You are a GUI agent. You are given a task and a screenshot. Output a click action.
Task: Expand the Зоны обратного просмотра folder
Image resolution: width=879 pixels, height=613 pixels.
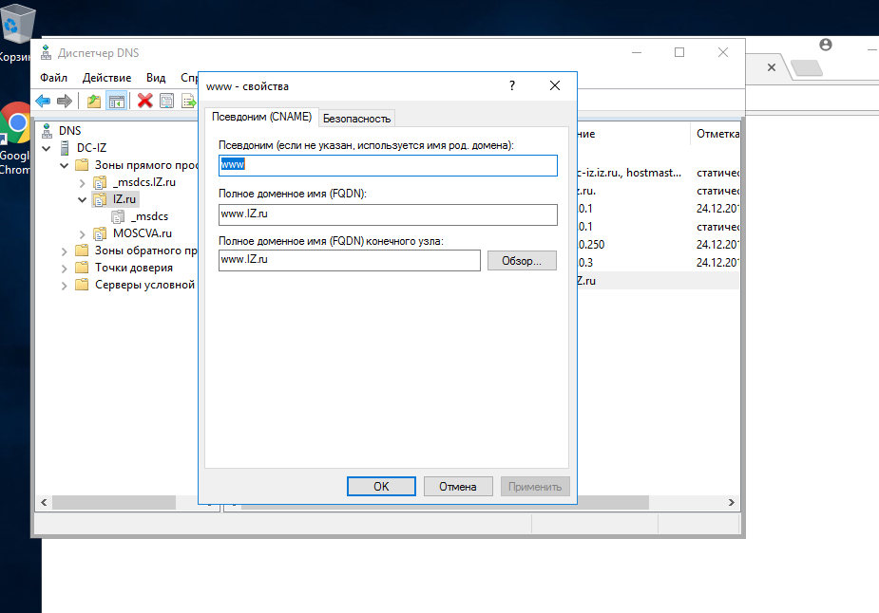point(64,251)
